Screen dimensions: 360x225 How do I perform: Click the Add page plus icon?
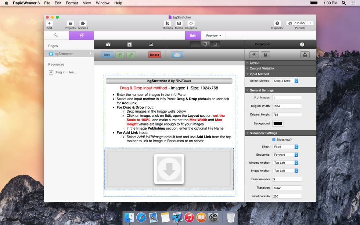coord(49,23)
